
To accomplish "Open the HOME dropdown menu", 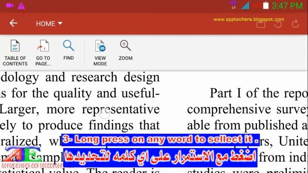I will pos(49,24).
